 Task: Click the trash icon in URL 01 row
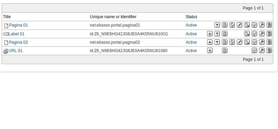(269, 51)
